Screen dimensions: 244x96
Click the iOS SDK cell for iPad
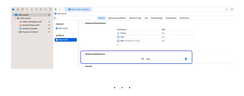(x=163, y=37)
